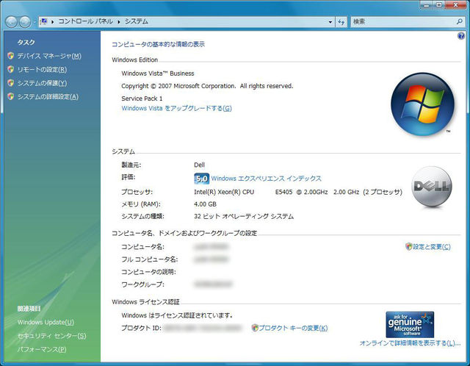Click the 5.0 experience index score badge
The width and height of the screenshot is (470, 366).
(201, 179)
